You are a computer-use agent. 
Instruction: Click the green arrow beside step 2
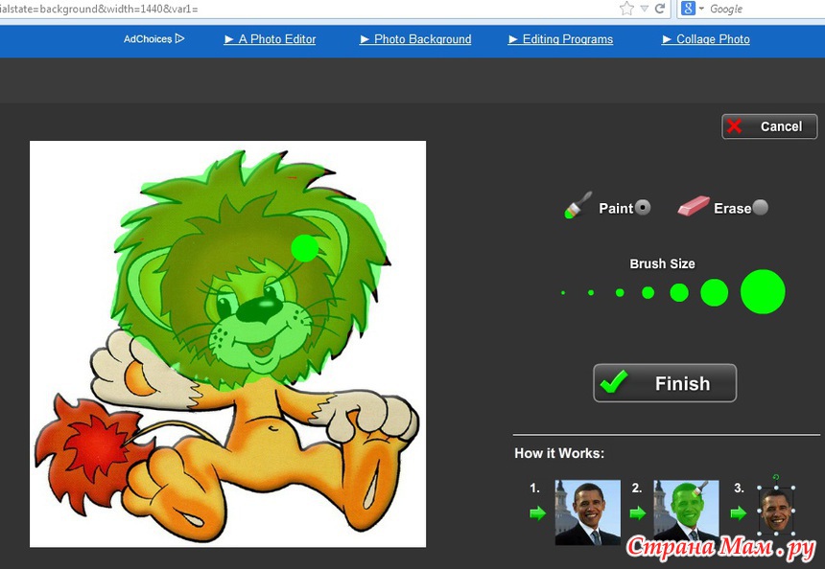pyautogui.click(x=638, y=512)
